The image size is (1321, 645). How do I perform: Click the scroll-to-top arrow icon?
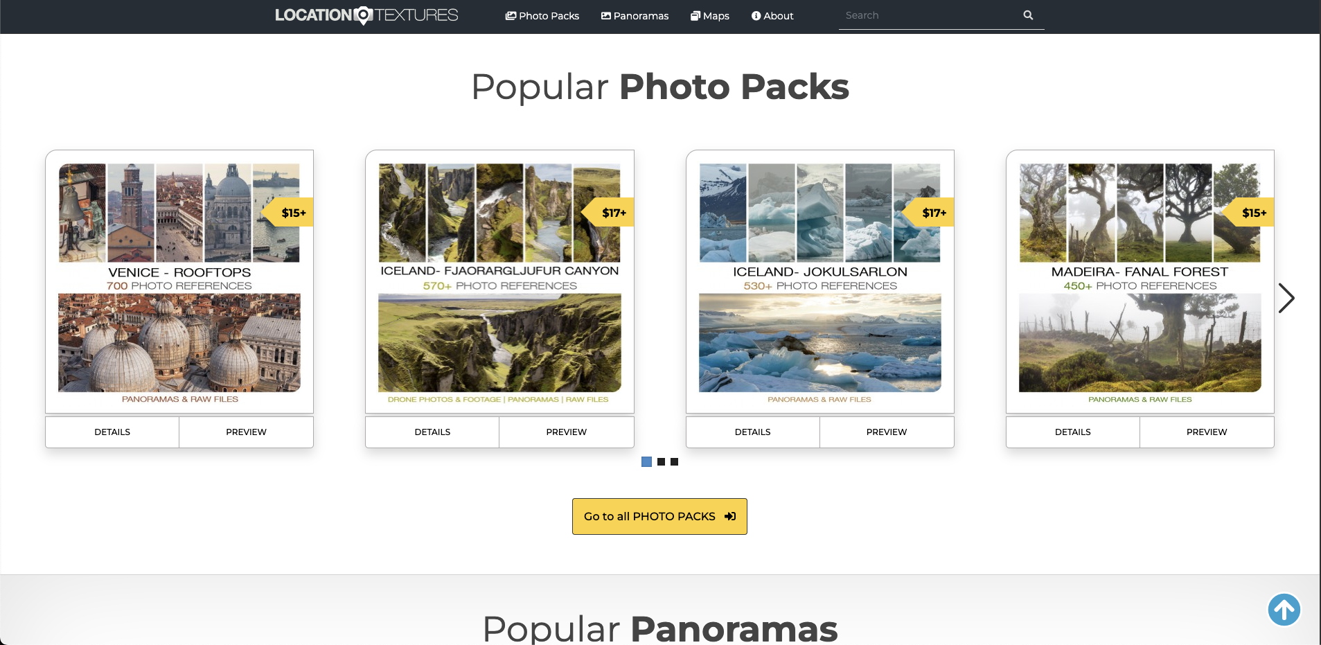(1284, 610)
